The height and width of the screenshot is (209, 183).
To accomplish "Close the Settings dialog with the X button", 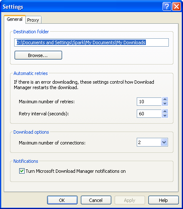I will pyautogui.click(x=176, y=6).
